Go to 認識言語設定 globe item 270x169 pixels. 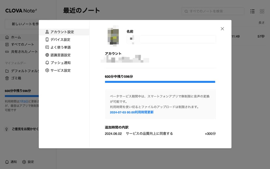pos(60,55)
